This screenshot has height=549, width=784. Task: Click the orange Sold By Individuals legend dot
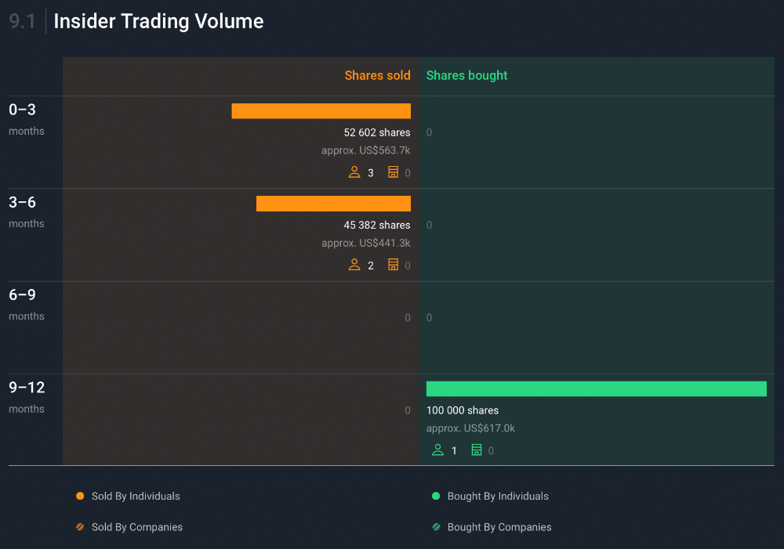[x=80, y=496]
